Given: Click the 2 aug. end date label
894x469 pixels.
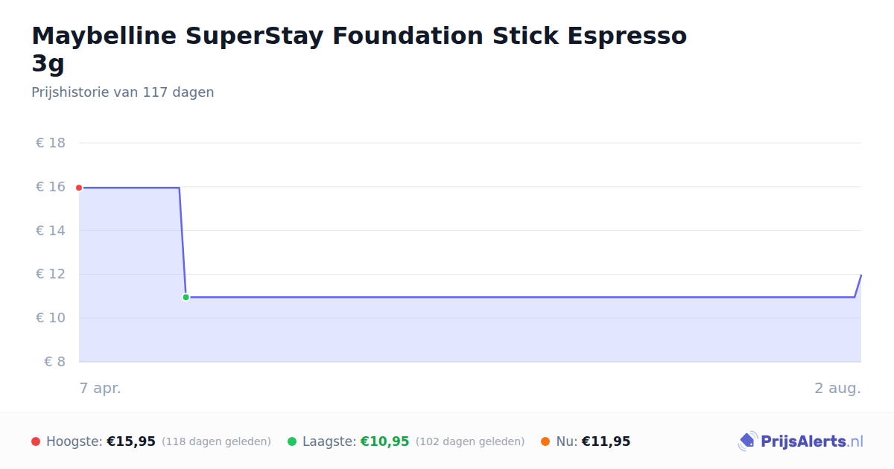Looking at the screenshot, I should pos(837,388).
